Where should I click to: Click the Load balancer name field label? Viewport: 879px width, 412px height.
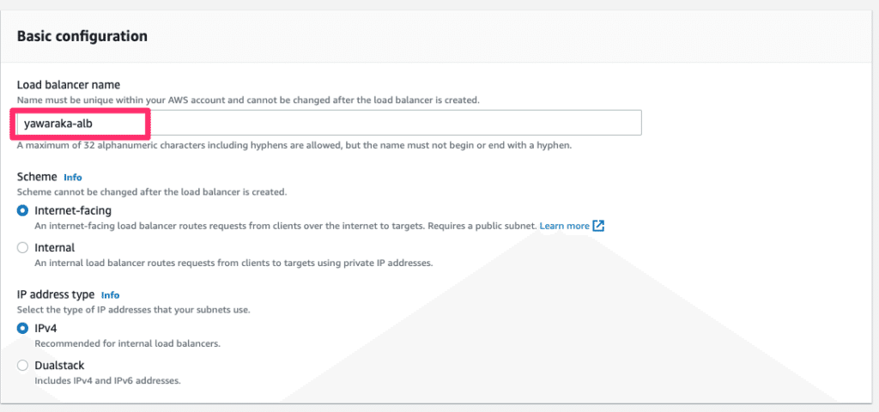69,84
